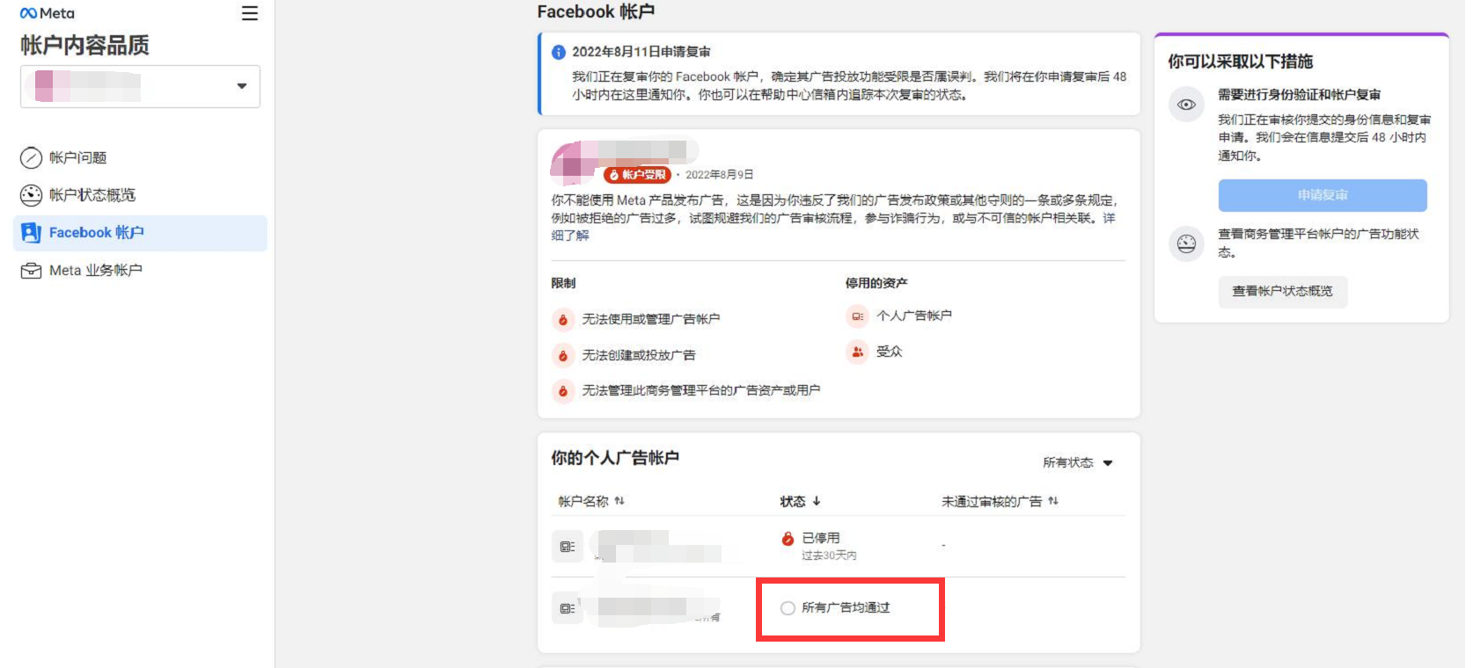This screenshot has width=1473, height=668.
Task: Sort by 帐户名称 column
Action: tap(590, 501)
